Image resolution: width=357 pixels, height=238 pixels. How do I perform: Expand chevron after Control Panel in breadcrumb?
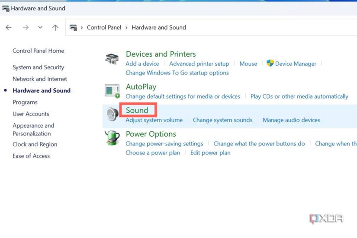(126, 28)
